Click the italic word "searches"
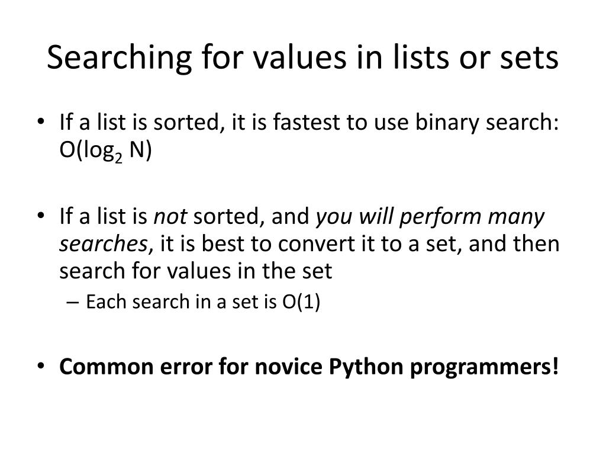The image size is (606, 455). 102,244
